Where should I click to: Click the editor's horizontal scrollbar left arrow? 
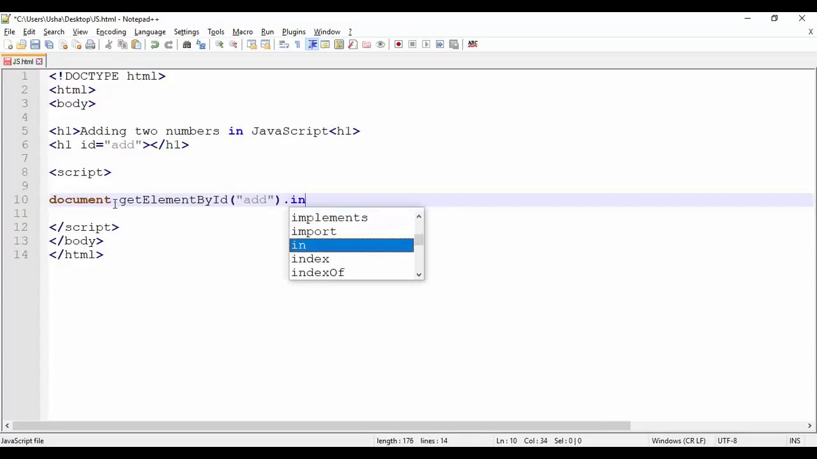pos(7,426)
